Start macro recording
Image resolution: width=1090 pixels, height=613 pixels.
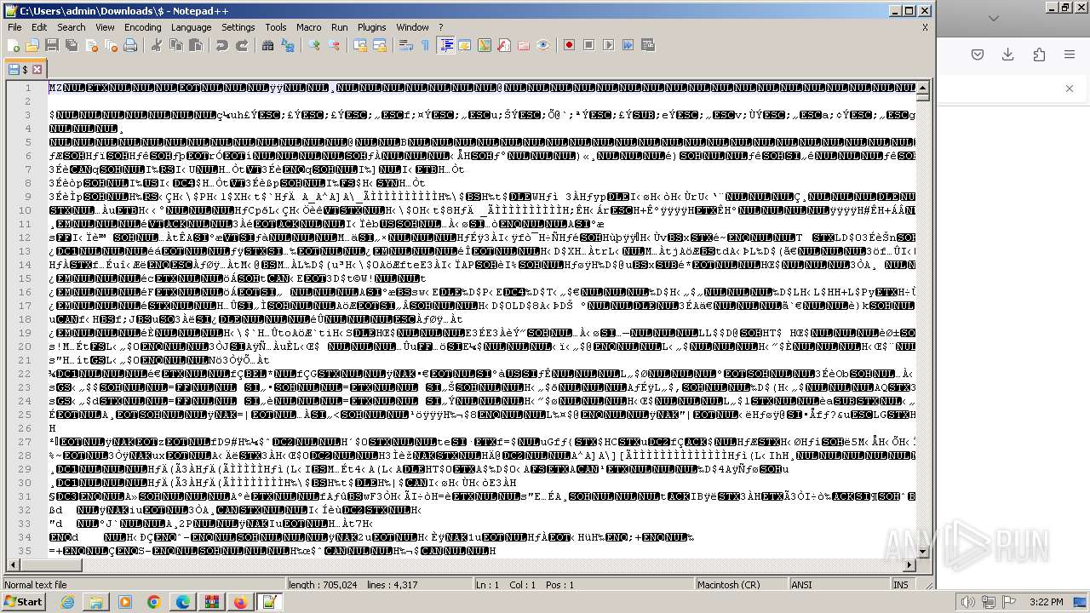coord(570,45)
